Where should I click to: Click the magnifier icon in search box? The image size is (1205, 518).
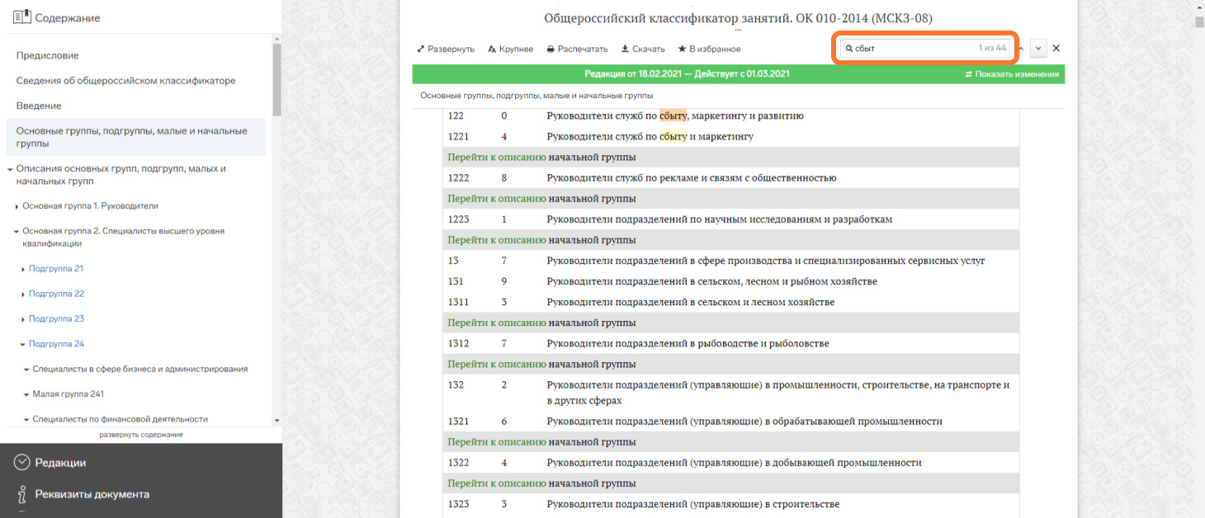pyautogui.click(x=849, y=49)
